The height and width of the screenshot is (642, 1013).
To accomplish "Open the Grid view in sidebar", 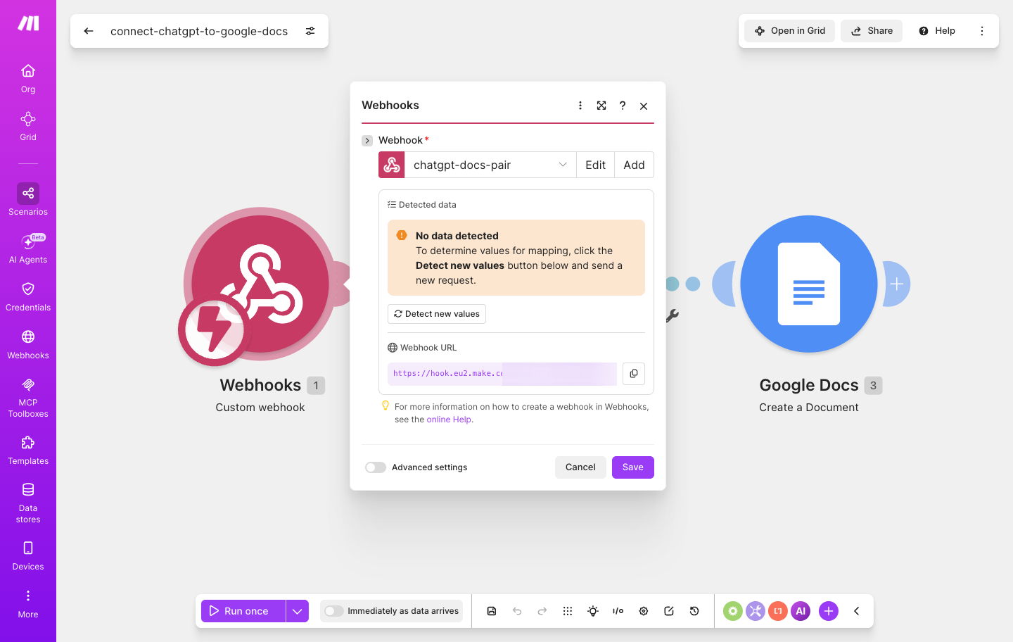I will pyautogui.click(x=28, y=126).
